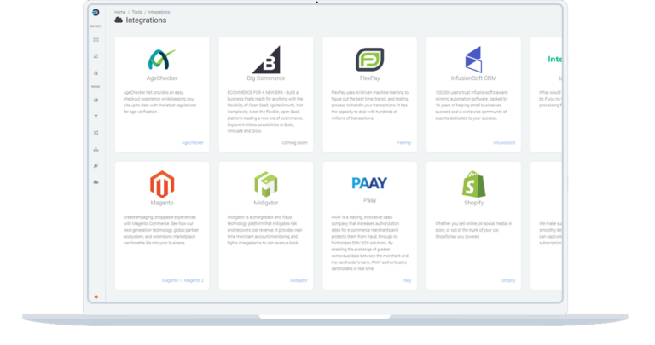
Task: Click the app logo atop the sidebar
Action: (x=96, y=14)
